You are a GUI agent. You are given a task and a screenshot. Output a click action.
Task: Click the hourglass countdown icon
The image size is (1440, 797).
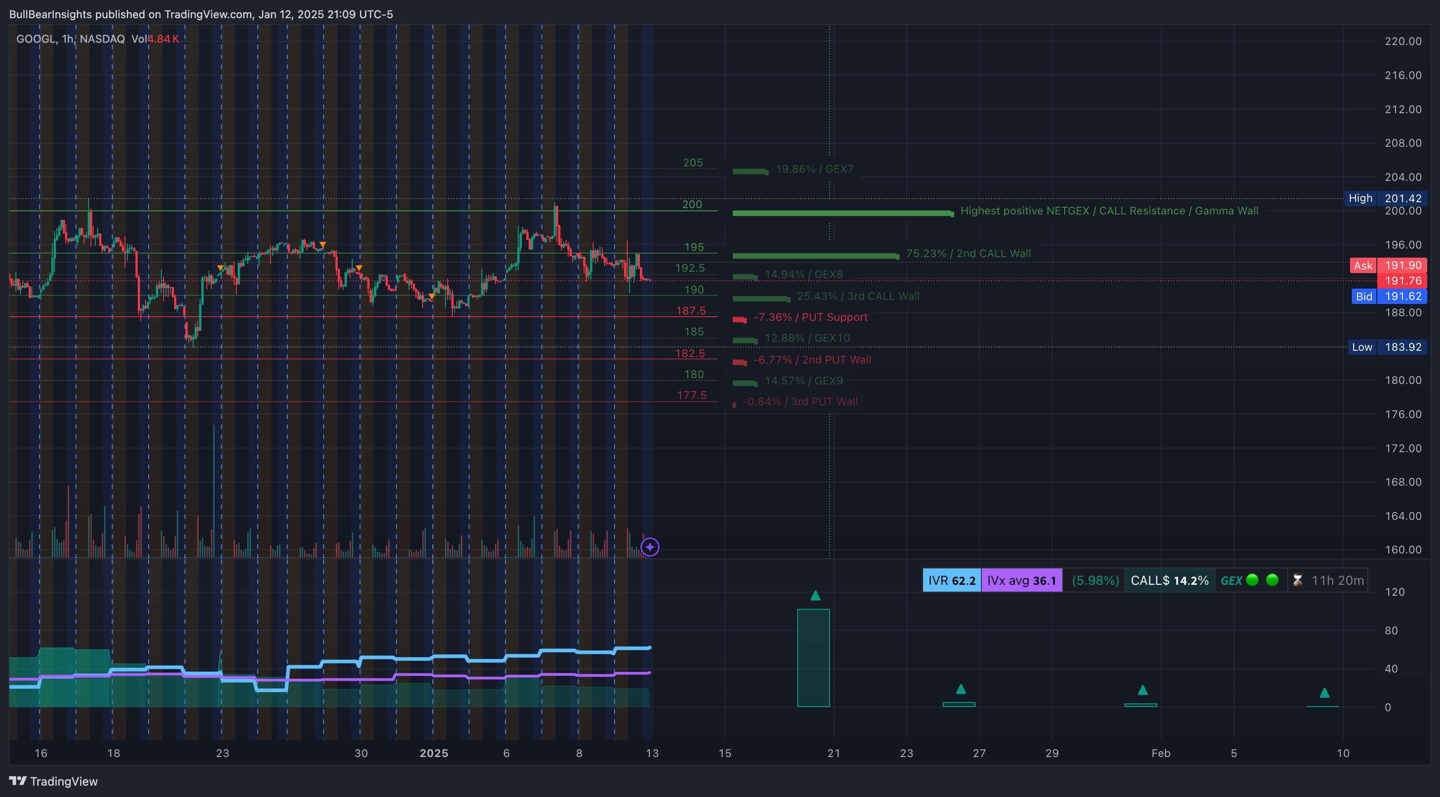click(1297, 580)
